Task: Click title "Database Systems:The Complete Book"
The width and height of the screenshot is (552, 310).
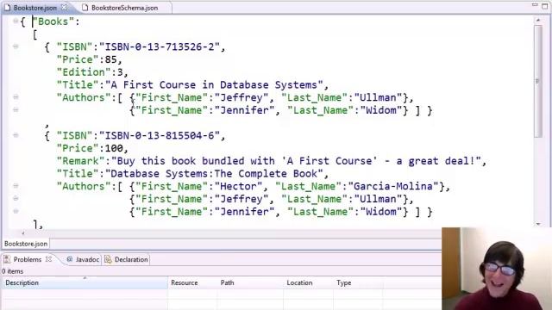Action: 214,173
